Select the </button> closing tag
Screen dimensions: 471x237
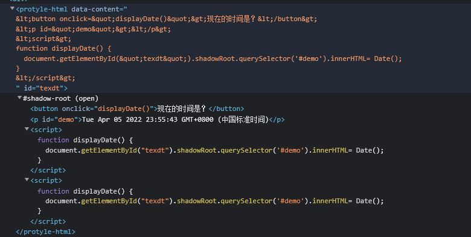(226, 109)
